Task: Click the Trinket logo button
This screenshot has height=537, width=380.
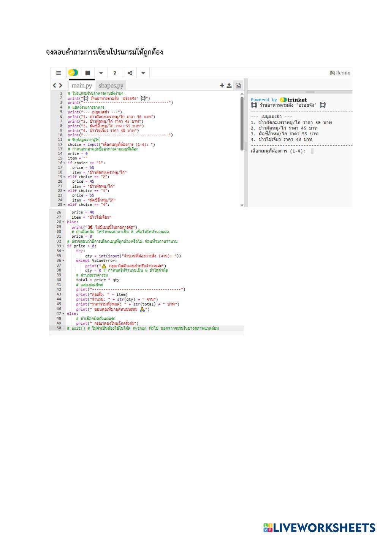Action: (73, 73)
